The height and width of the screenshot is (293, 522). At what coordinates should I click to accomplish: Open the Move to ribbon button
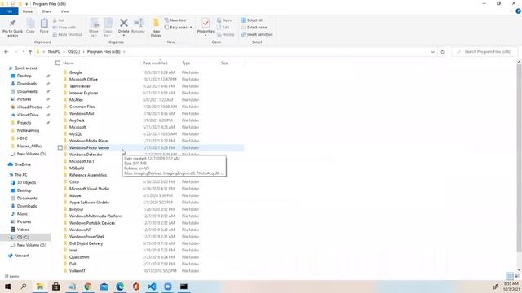coord(94,28)
